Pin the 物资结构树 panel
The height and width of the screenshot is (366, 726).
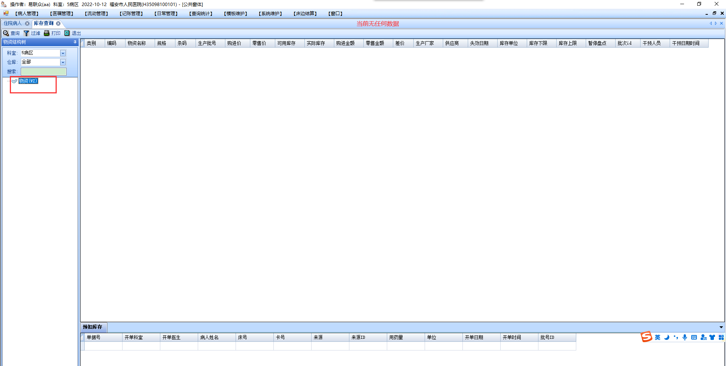click(75, 42)
